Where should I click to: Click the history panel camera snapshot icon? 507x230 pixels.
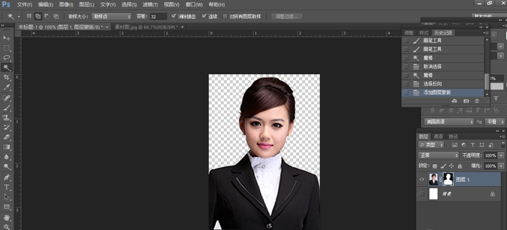point(466,101)
